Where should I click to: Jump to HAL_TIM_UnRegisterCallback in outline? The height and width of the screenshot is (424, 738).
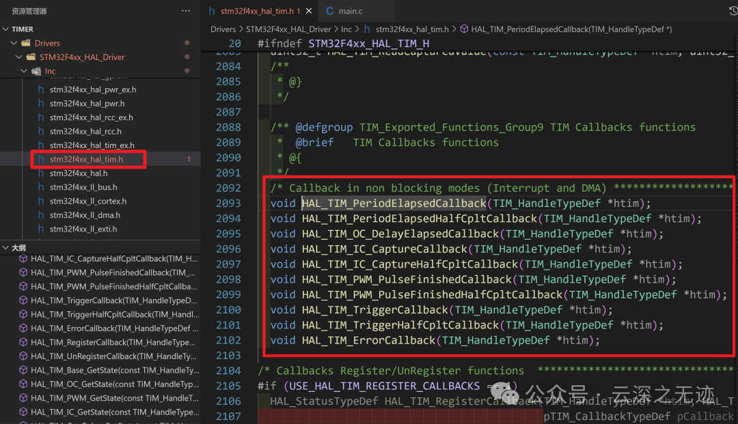point(113,356)
